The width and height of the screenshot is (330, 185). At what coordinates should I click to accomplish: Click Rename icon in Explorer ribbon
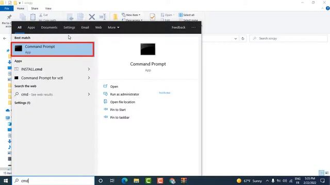pos(103,17)
